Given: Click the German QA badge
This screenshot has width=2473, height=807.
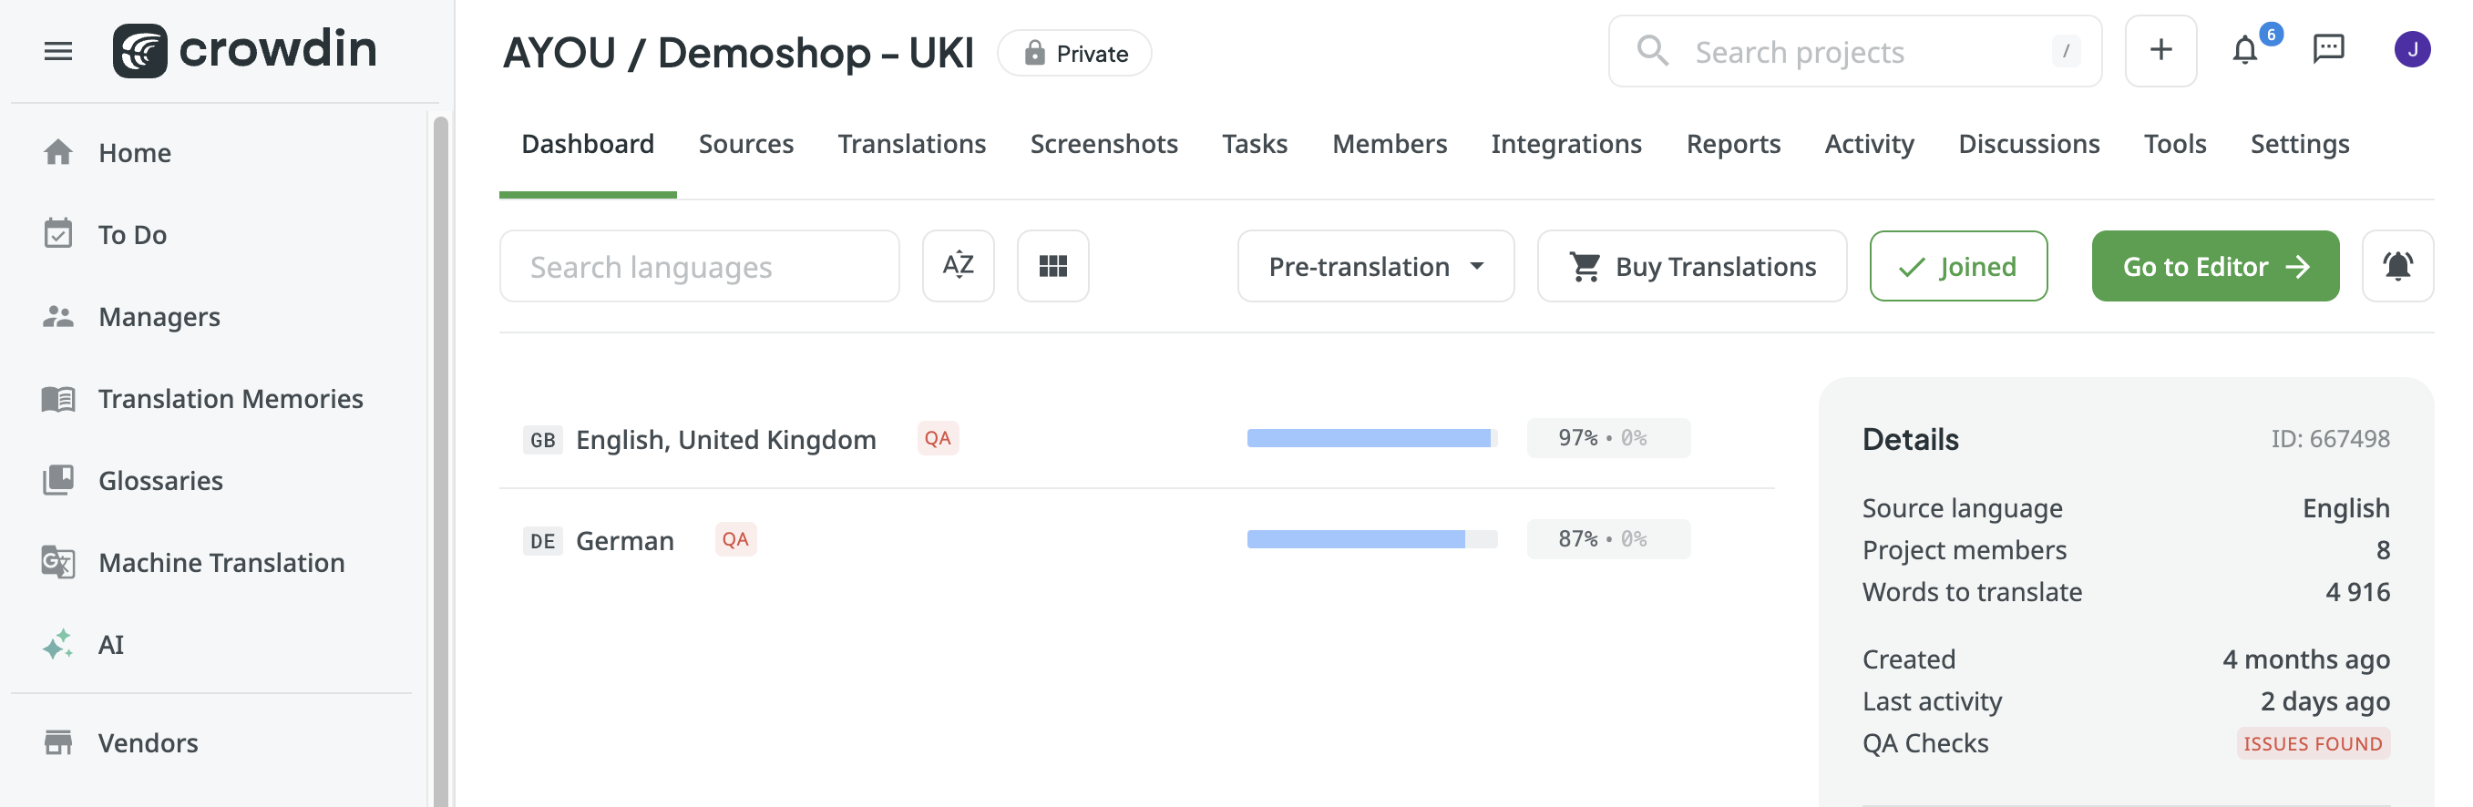Looking at the screenshot, I should pyautogui.click(x=735, y=539).
